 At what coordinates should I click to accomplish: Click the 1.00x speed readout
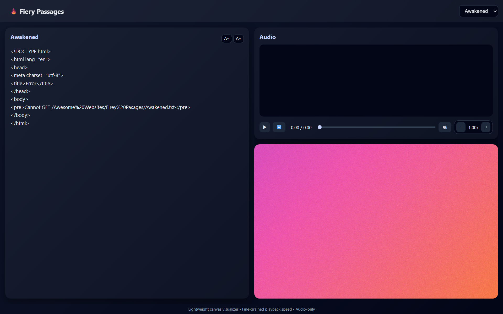coord(473,128)
